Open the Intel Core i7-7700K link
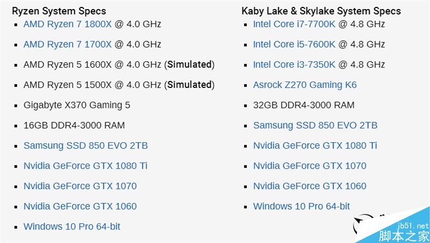The height and width of the screenshot is (243, 430). point(294,24)
